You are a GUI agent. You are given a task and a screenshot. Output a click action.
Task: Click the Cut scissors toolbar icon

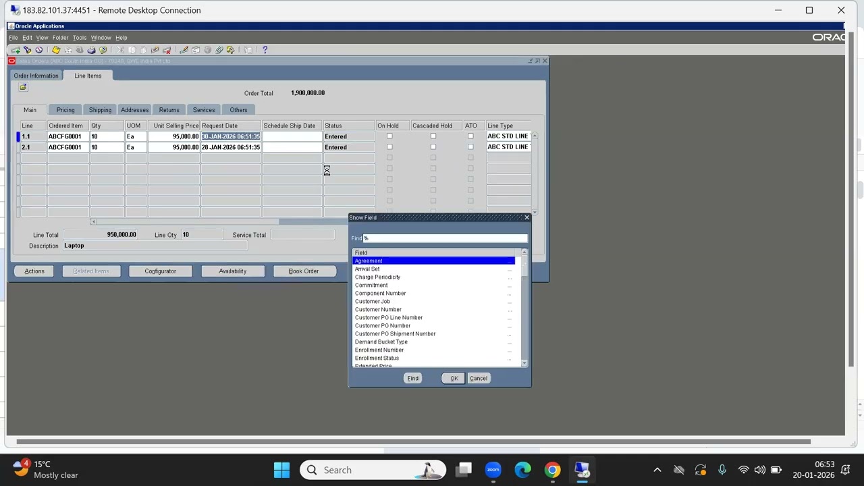click(120, 50)
